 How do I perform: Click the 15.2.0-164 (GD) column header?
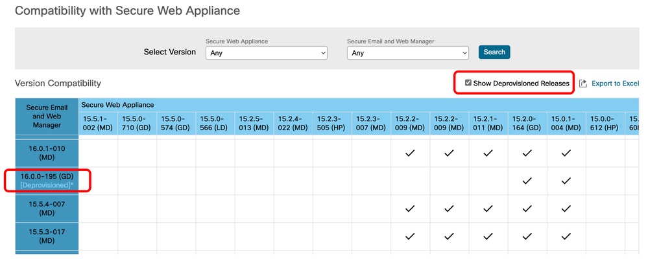click(527, 123)
